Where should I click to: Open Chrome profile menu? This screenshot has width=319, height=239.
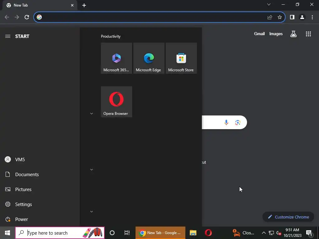tap(302, 17)
